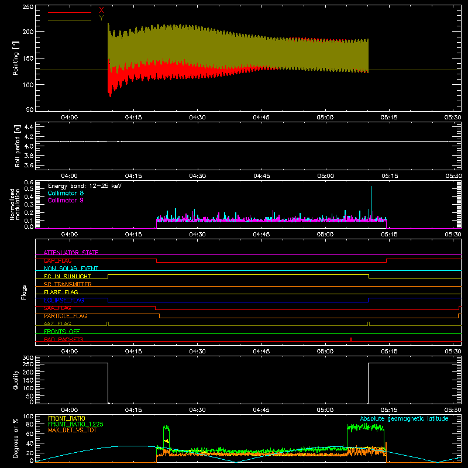Select the 'Roll period [s]' axis label

point(18,146)
